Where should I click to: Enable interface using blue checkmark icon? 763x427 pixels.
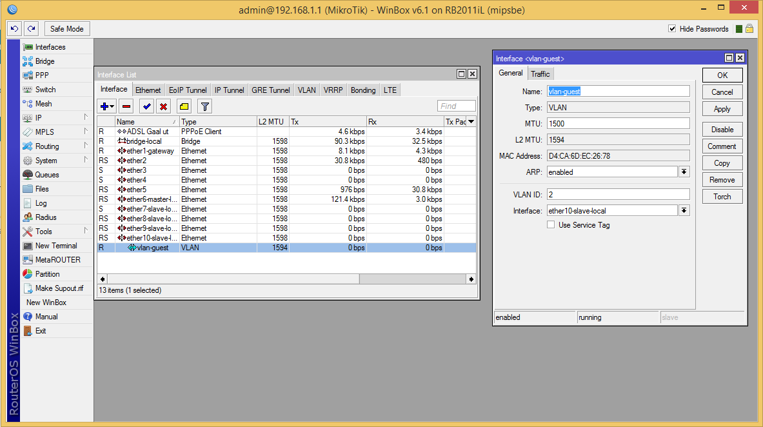click(145, 106)
